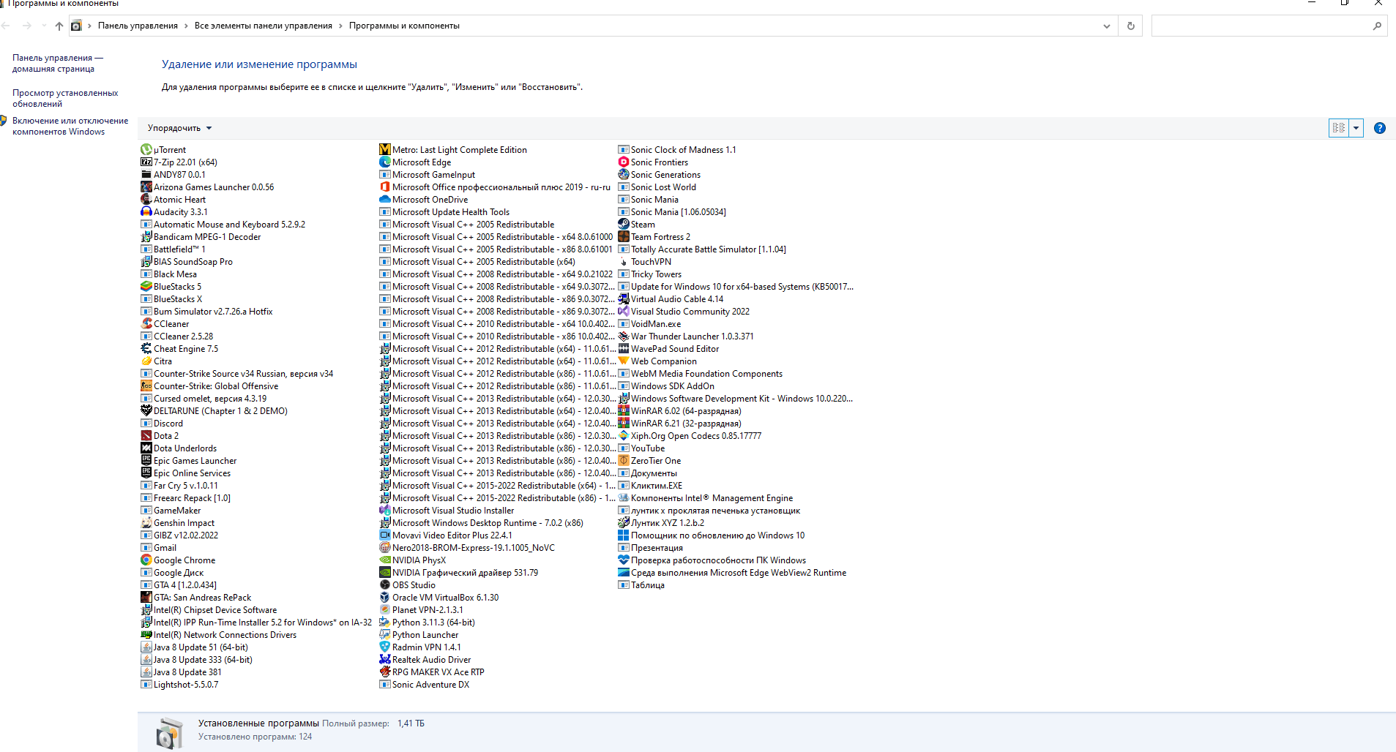Click the Dota 2 icon

(146, 435)
